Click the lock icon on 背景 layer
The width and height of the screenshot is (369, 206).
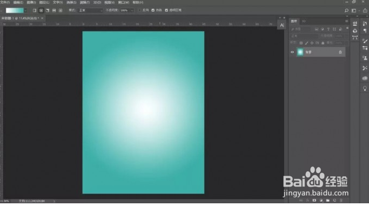(340, 52)
